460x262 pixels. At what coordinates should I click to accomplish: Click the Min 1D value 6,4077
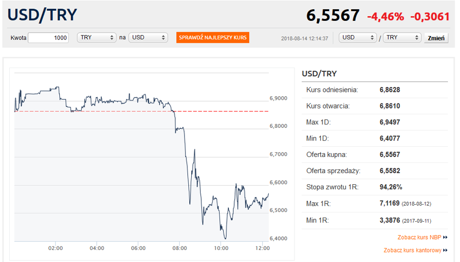[389, 139]
